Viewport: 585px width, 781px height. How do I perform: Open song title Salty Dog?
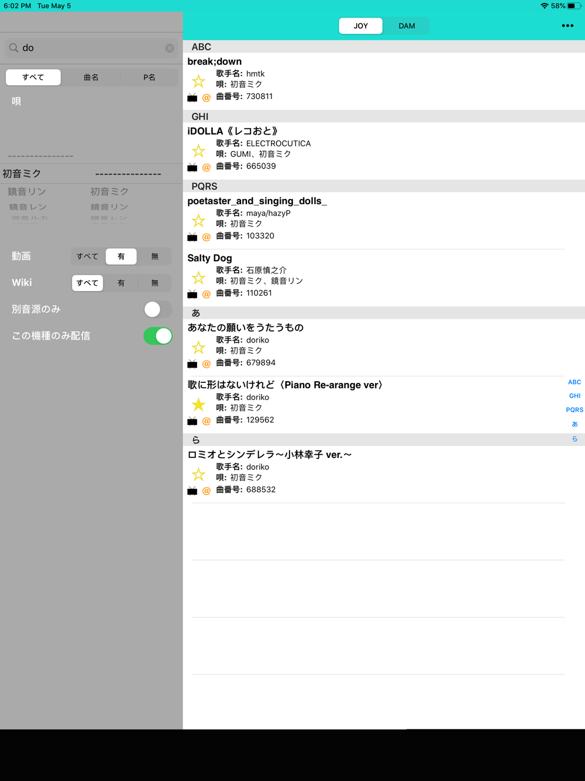click(209, 258)
